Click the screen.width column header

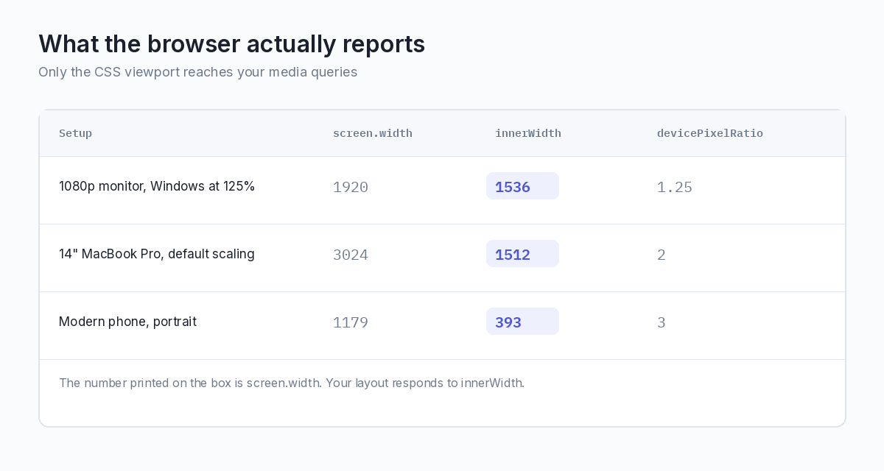pyautogui.click(x=372, y=133)
